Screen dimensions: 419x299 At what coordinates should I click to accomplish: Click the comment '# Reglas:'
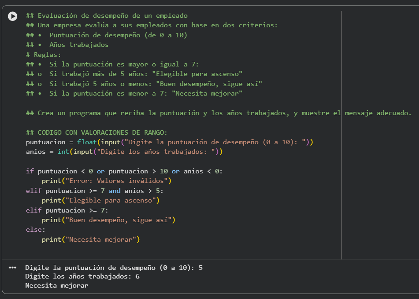(x=43, y=55)
